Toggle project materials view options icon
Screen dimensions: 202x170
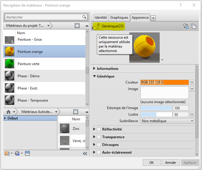click(x=77, y=26)
